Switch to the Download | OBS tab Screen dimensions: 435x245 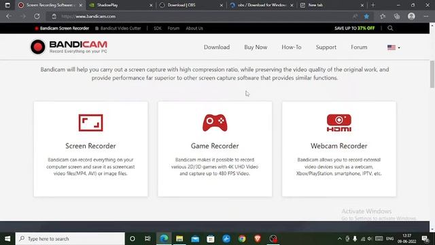pyautogui.click(x=191, y=5)
